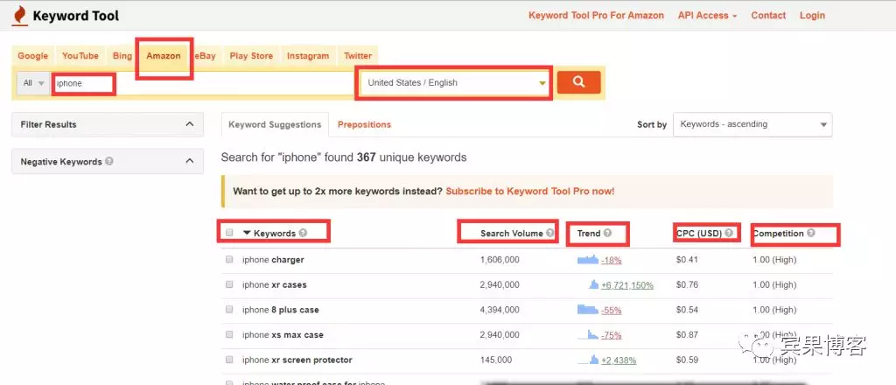Open the All category dropdown
Viewport: 896px width, 385px height.
tap(33, 83)
